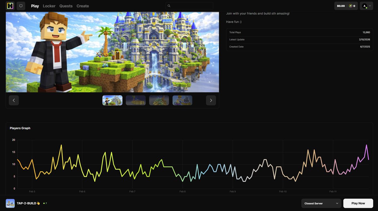Open the Play tab

coord(35,6)
